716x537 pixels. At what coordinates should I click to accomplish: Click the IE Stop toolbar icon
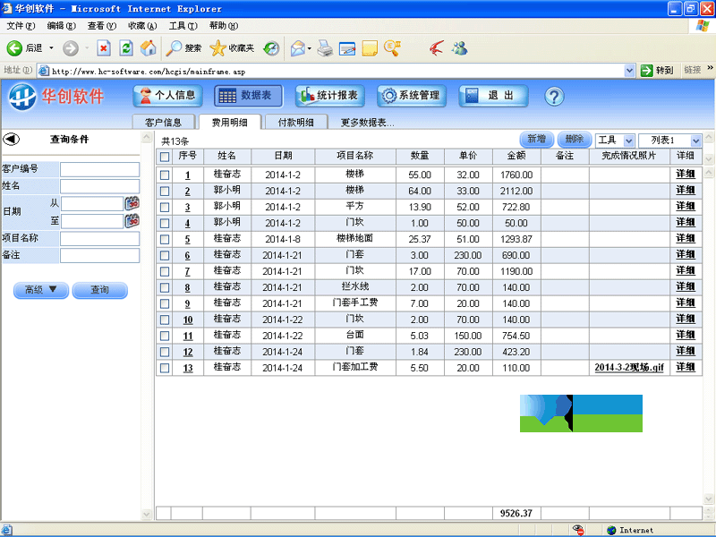[x=104, y=47]
